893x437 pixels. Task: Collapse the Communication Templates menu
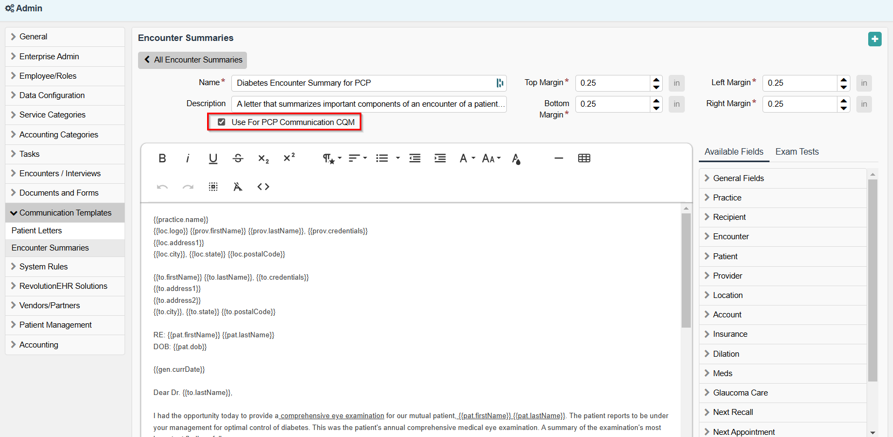pos(65,213)
